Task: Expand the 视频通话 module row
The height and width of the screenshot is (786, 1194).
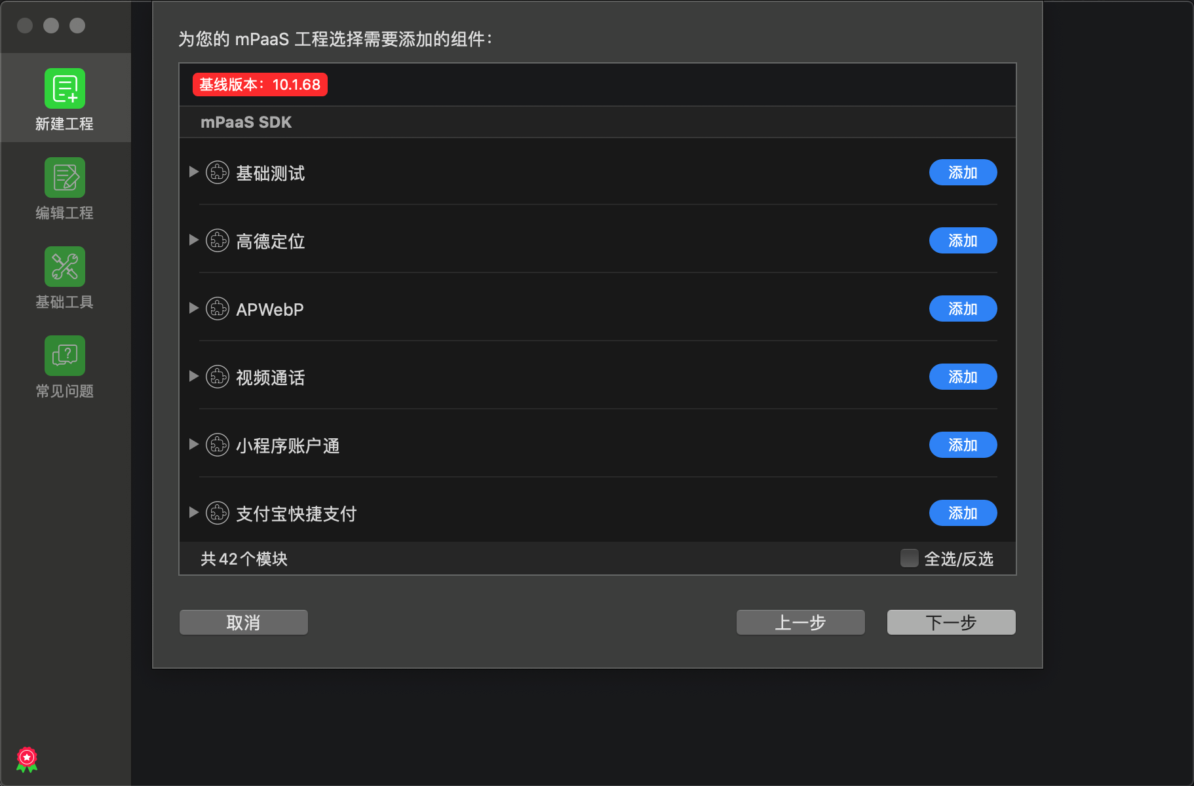Action: click(194, 376)
